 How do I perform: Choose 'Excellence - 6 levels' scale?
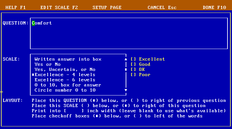64,80
